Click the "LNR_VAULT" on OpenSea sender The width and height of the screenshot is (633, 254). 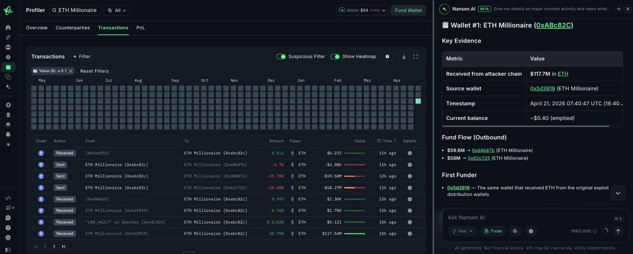pos(125,222)
